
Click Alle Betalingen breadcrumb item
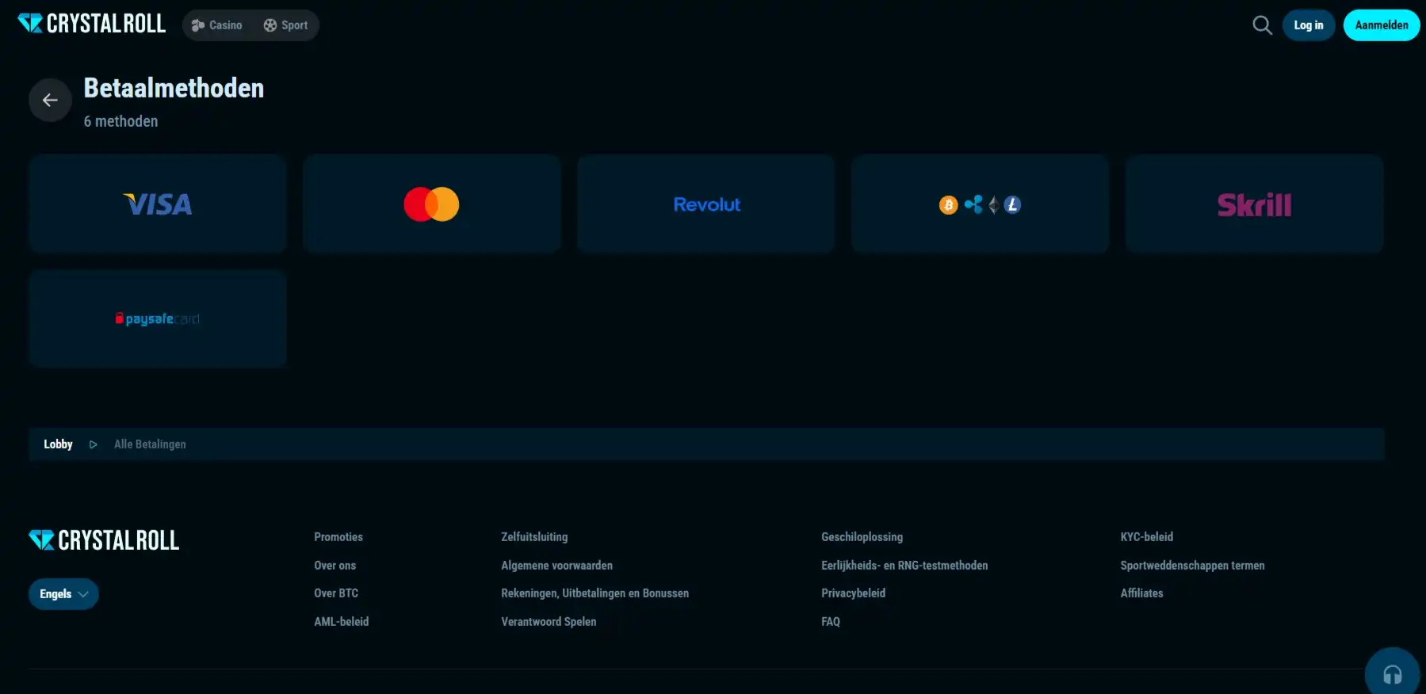pos(150,444)
